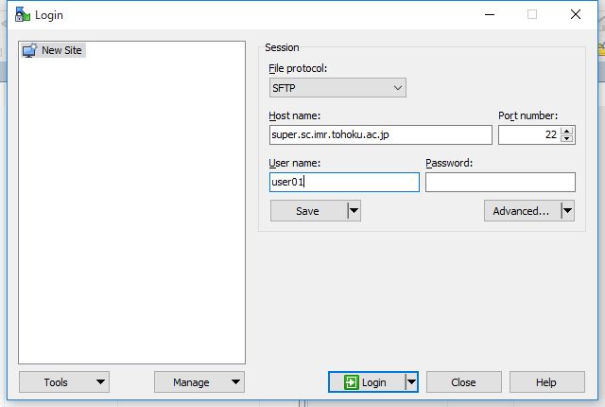Screen dimensions: 605x407
Task: Select the New Site entry
Action: click(x=53, y=50)
